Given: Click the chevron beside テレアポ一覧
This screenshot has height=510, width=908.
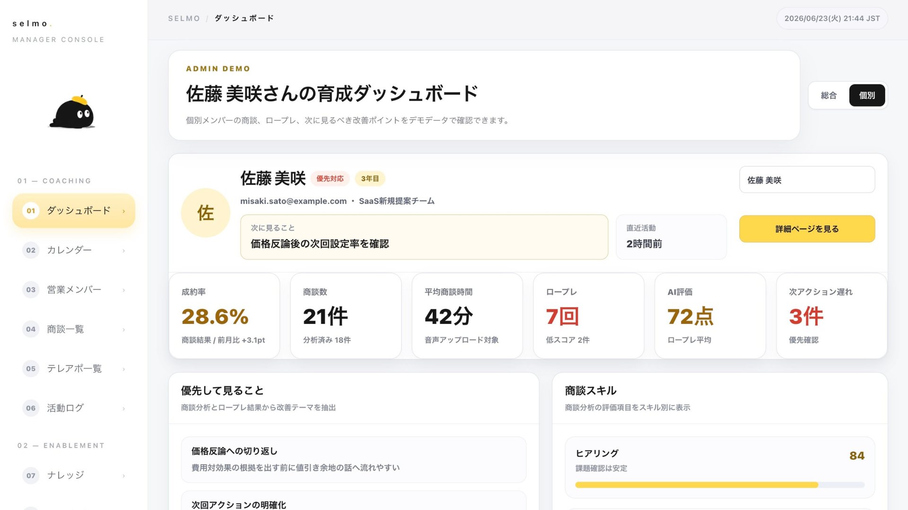Looking at the screenshot, I should [x=124, y=369].
